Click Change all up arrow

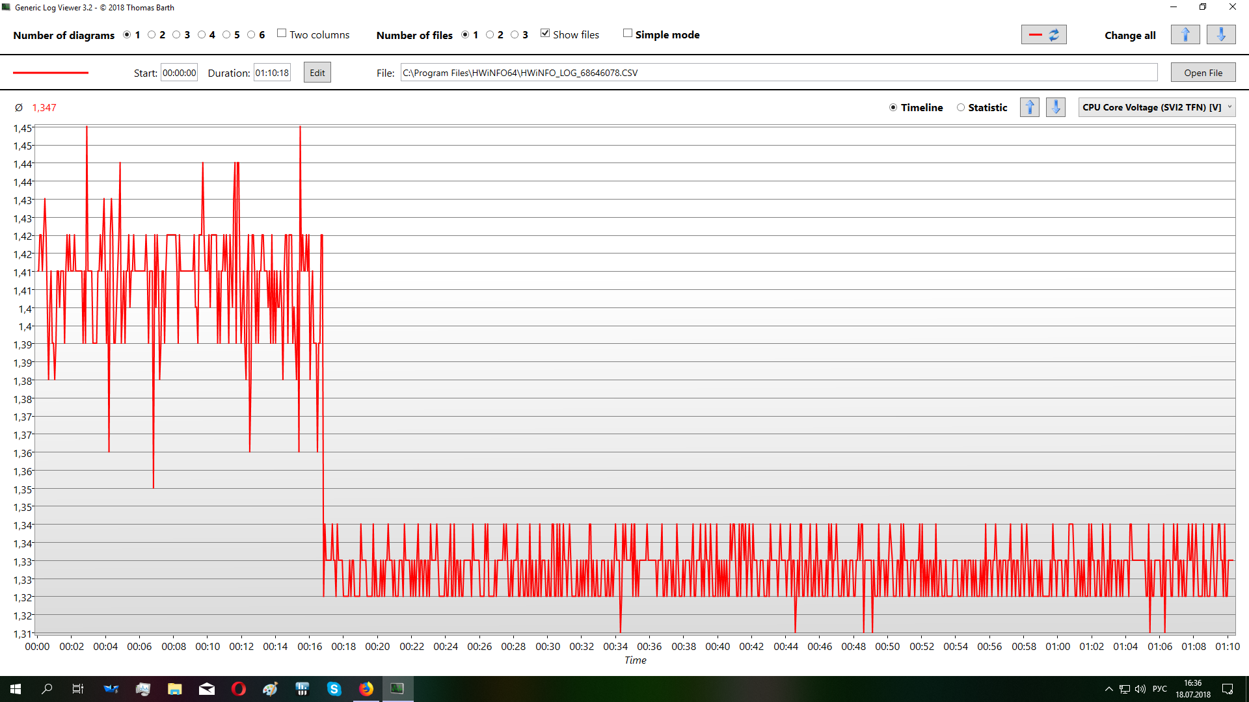click(x=1185, y=35)
